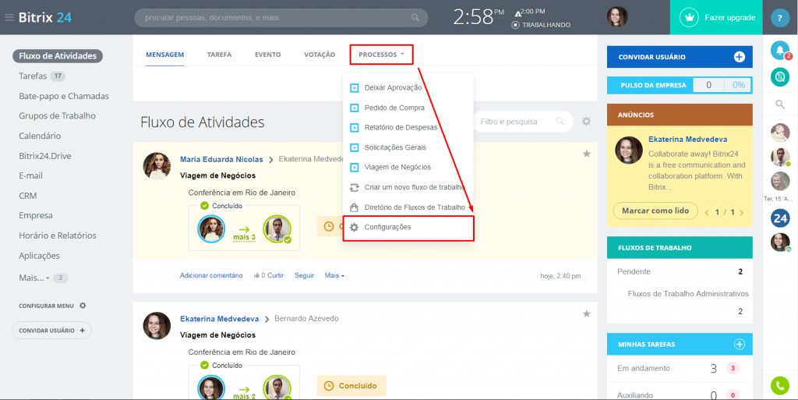
Task: Click Convidar Usuário button in left sidebar
Action: click(52, 331)
